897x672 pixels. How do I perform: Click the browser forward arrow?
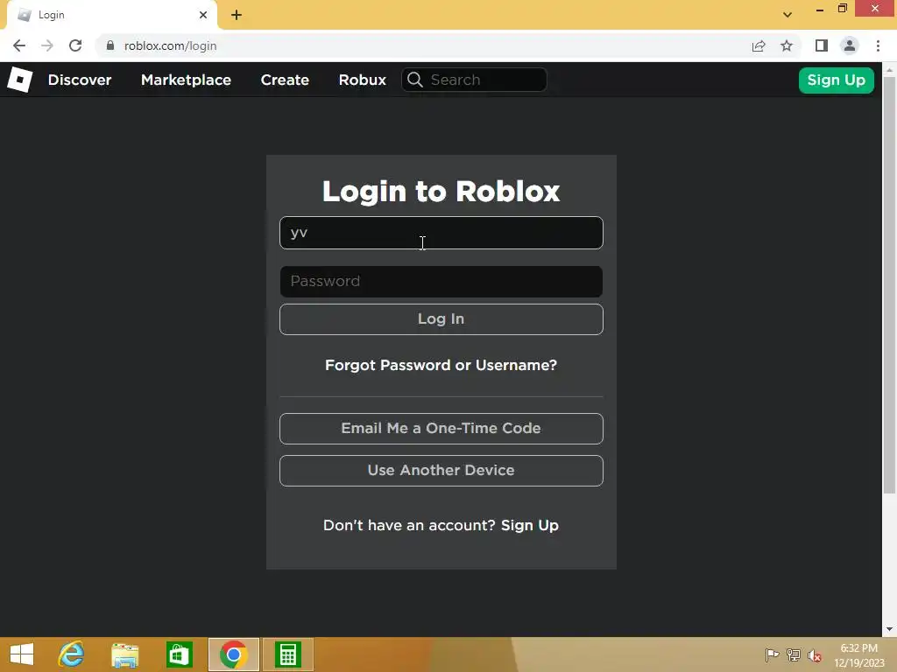pos(47,45)
